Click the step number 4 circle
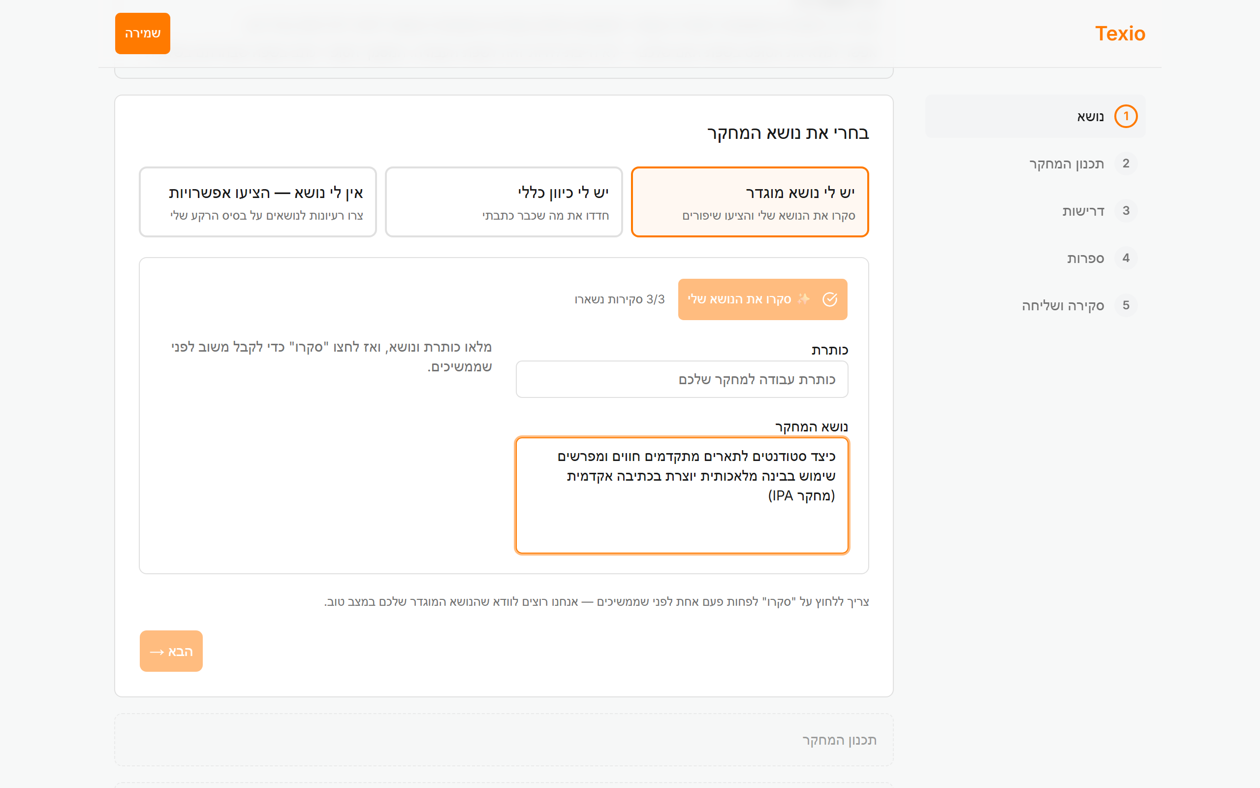Screen dimensions: 1260x788 (x=1126, y=258)
